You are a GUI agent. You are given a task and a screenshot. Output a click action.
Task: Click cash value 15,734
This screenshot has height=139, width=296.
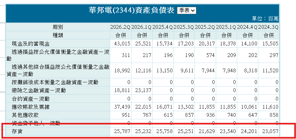pyautogui.click(x=165, y=44)
